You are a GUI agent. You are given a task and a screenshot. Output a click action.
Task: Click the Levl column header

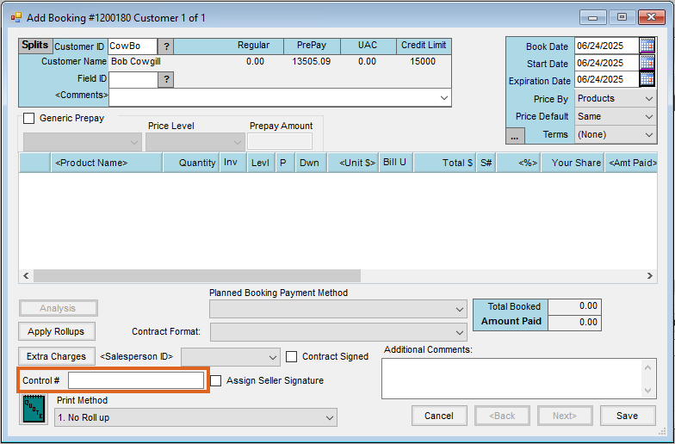pos(261,163)
